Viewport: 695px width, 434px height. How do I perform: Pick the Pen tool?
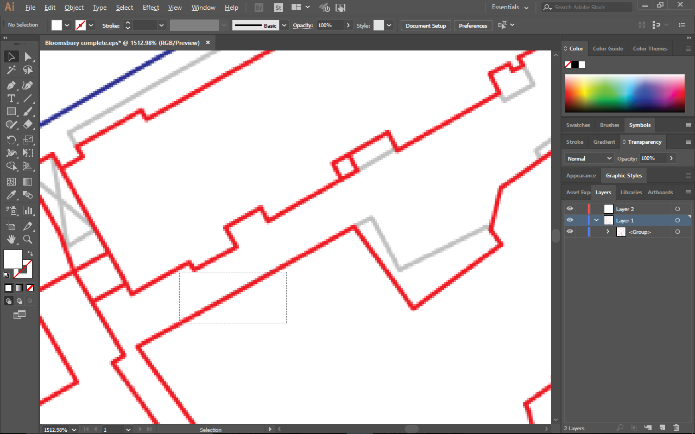11,85
